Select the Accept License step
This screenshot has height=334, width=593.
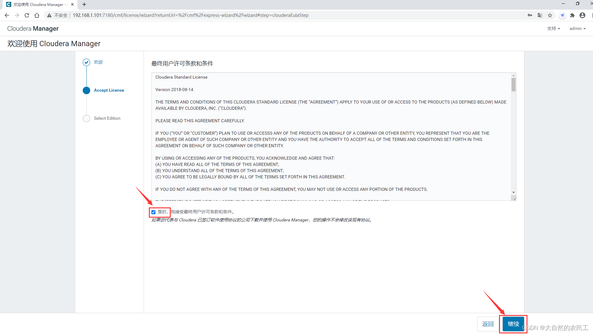point(109,90)
